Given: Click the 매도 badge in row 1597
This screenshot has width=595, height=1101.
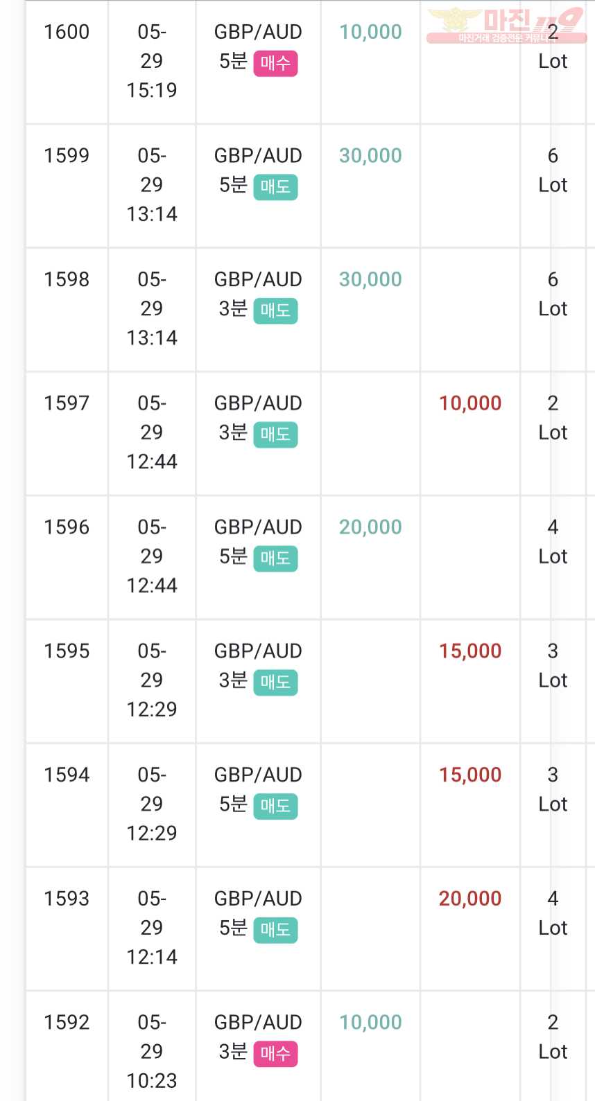Looking at the screenshot, I should pyautogui.click(x=275, y=435).
